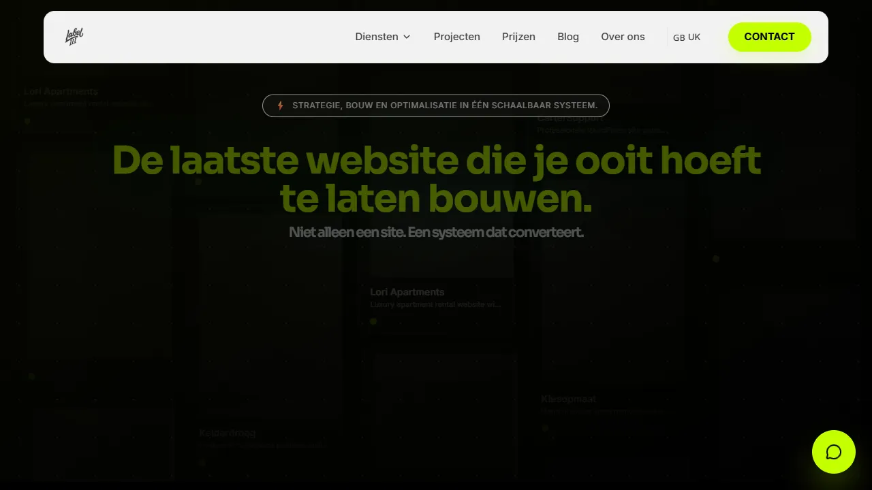Viewport: 872px width, 490px height.
Task: Open the chat bubble widget
Action: (833, 451)
